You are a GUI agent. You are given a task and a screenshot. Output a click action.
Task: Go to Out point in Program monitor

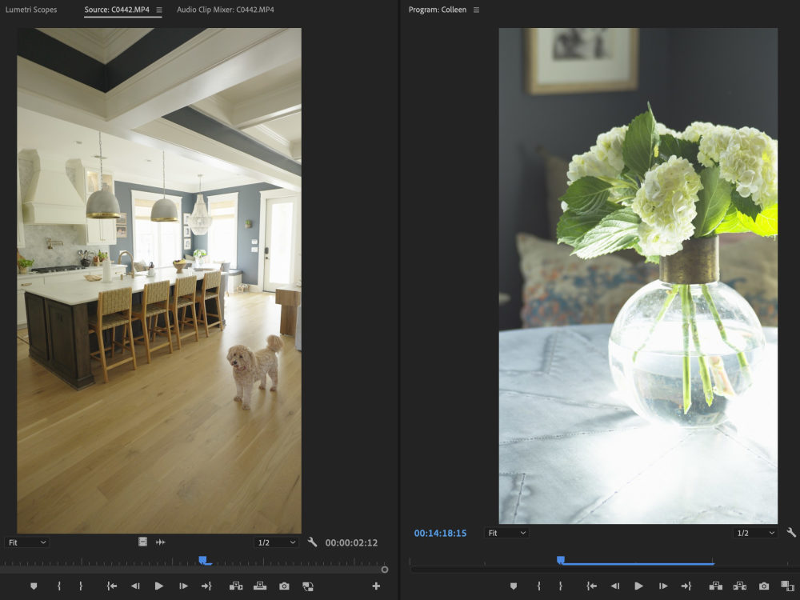point(686,586)
